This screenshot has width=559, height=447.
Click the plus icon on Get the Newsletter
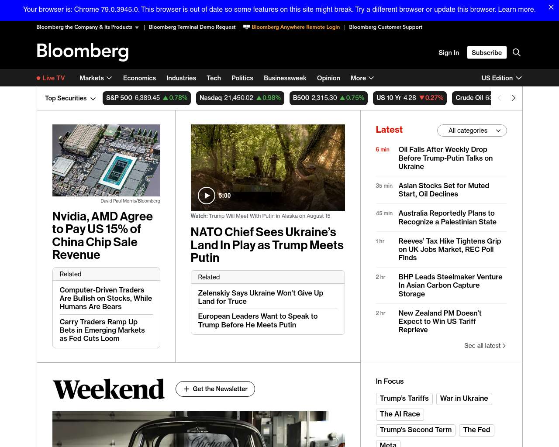click(x=186, y=389)
